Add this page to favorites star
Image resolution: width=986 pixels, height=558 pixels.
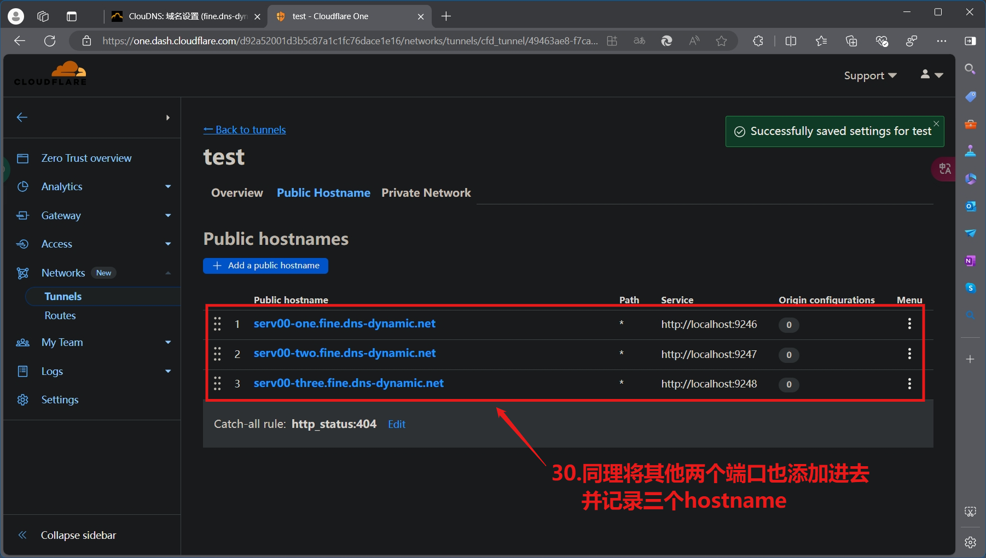coord(721,41)
